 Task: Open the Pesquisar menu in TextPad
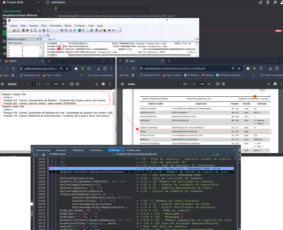(x=34, y=26)
